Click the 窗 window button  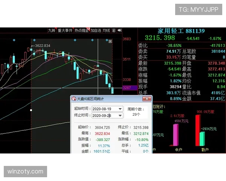(x=114, y=31)
